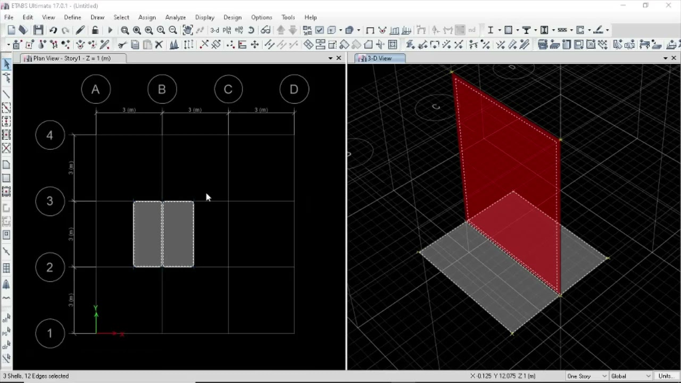Open Plan View window options arrow
The image size is (681, 383).
click(330, 58)
